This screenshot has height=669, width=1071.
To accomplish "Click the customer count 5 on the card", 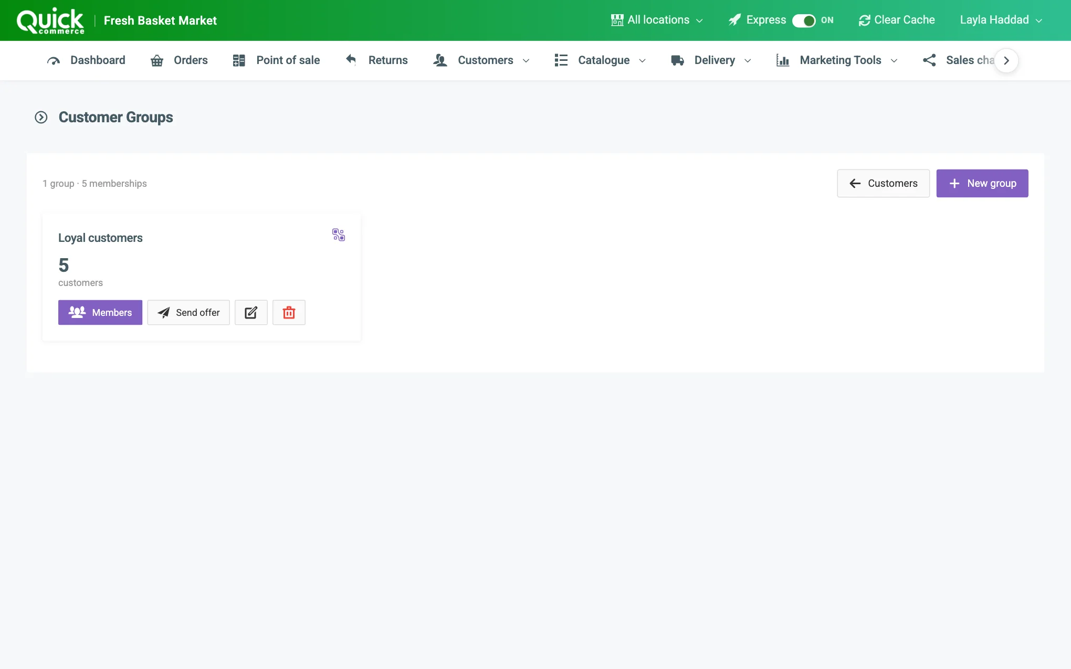I will click(64, 266).
